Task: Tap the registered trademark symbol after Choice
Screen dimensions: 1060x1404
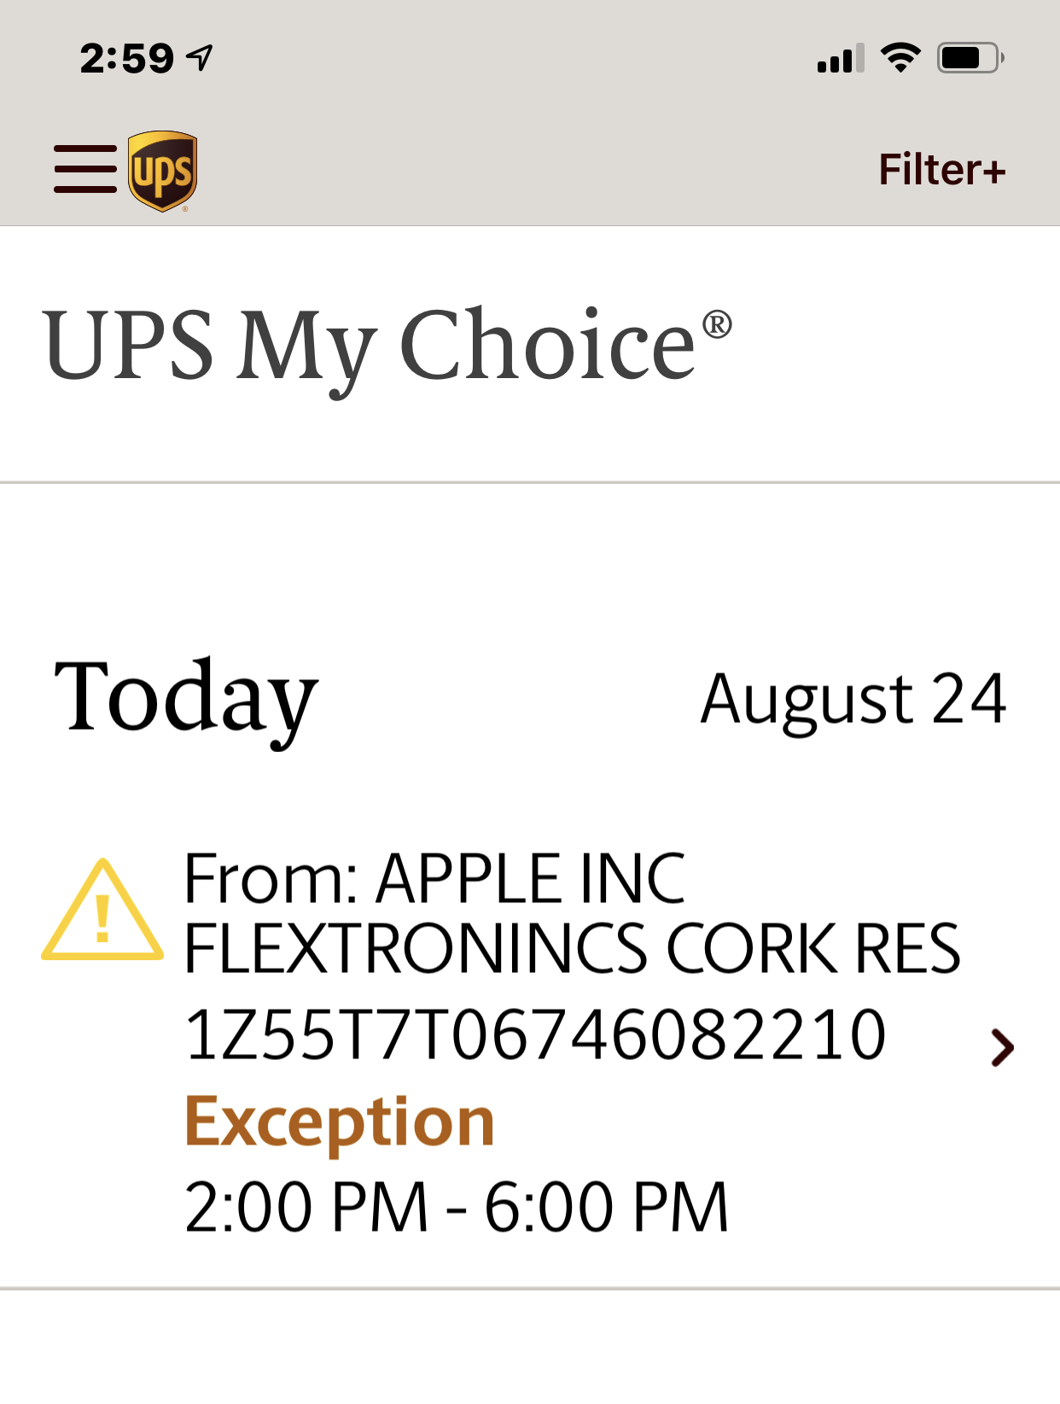Action: tap(716, 325)
